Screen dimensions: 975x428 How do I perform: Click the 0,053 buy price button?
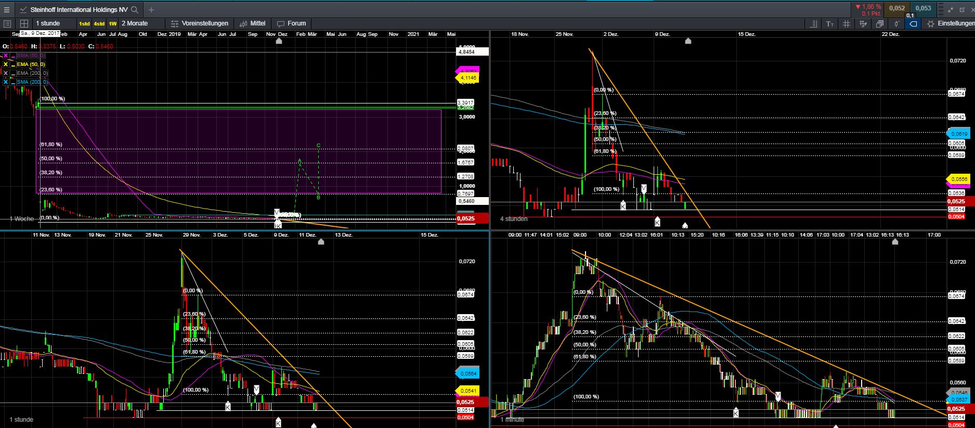coord(924,8)
